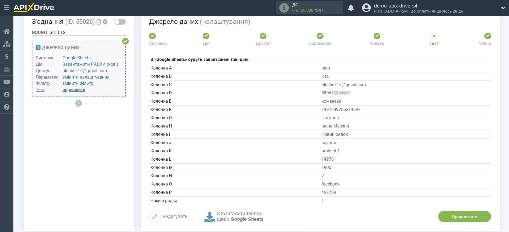
Task: Click the download test data icon
Action: tap(210, 217)
